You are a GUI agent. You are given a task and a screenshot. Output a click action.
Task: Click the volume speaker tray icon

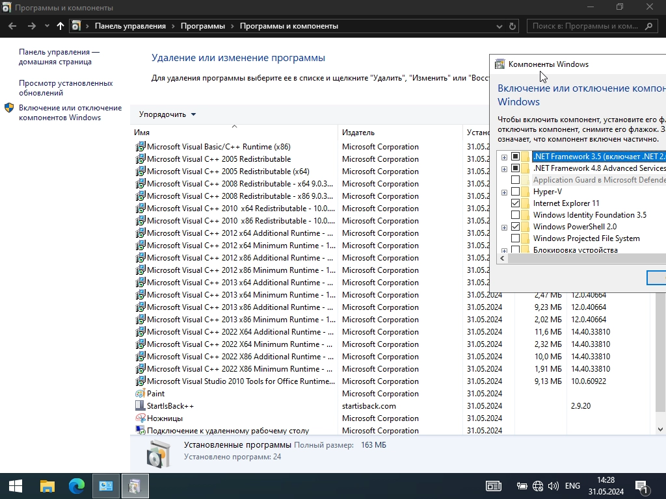pos(553,486)
